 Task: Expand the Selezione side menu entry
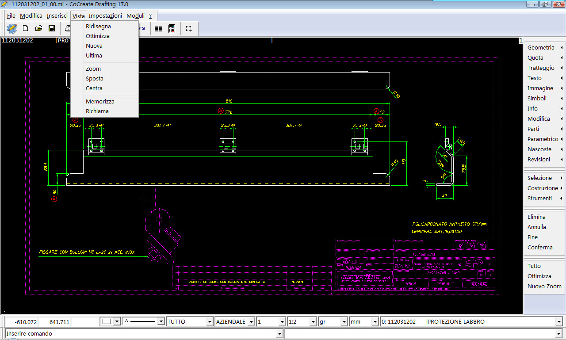point(544,178)
